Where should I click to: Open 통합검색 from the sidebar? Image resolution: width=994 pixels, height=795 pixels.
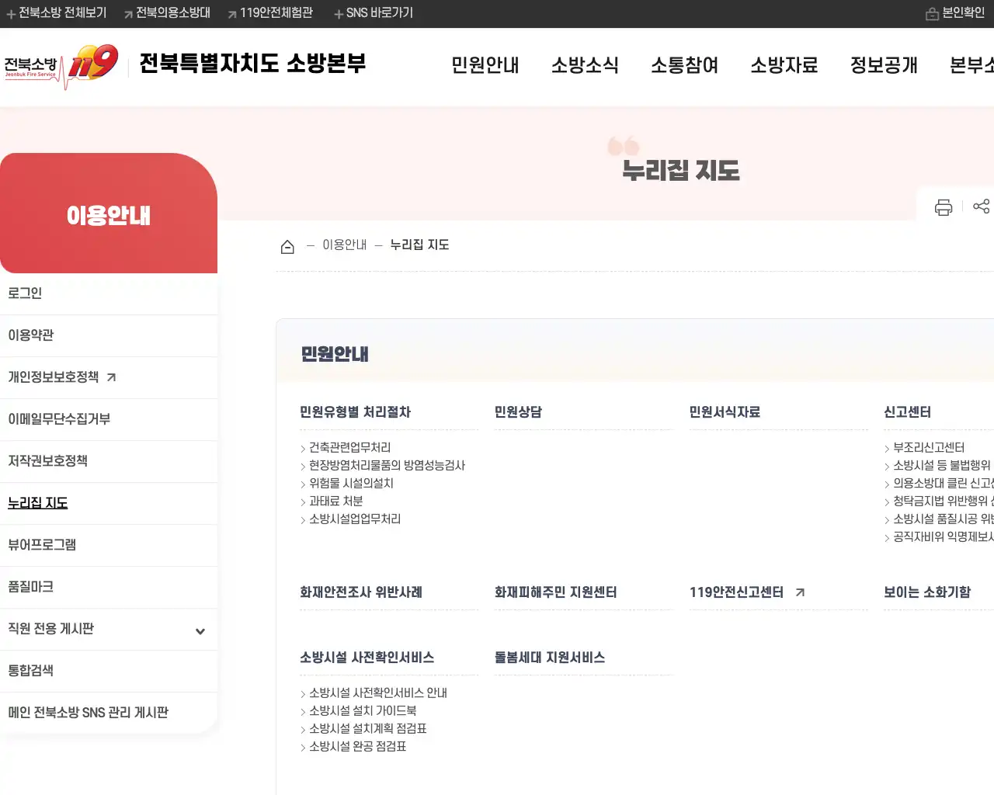(x=32, y=671)
